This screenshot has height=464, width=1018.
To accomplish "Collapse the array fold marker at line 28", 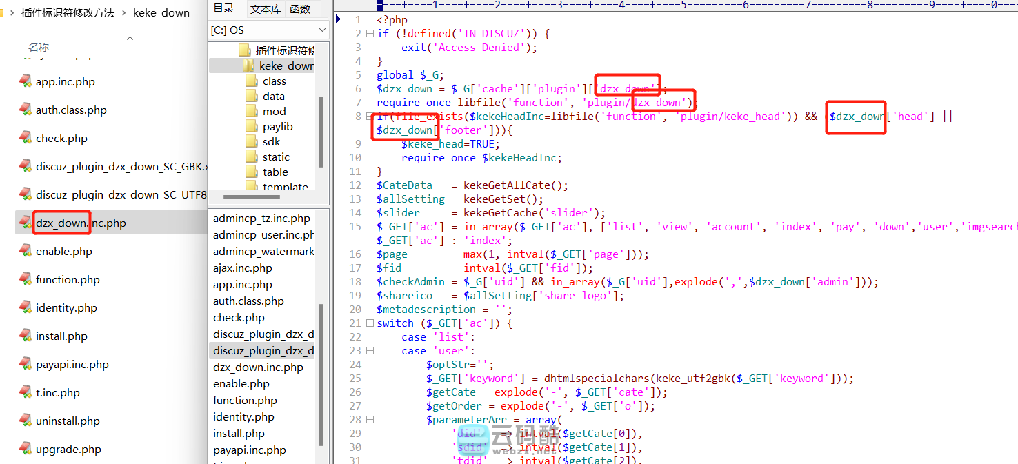I will click(x=370, y=420).
